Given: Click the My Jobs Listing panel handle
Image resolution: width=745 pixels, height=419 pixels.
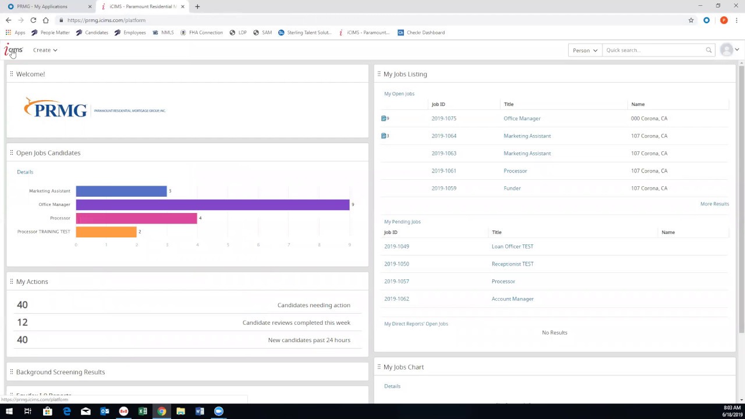Looking at the screenshot, I should tap(379, 74).
